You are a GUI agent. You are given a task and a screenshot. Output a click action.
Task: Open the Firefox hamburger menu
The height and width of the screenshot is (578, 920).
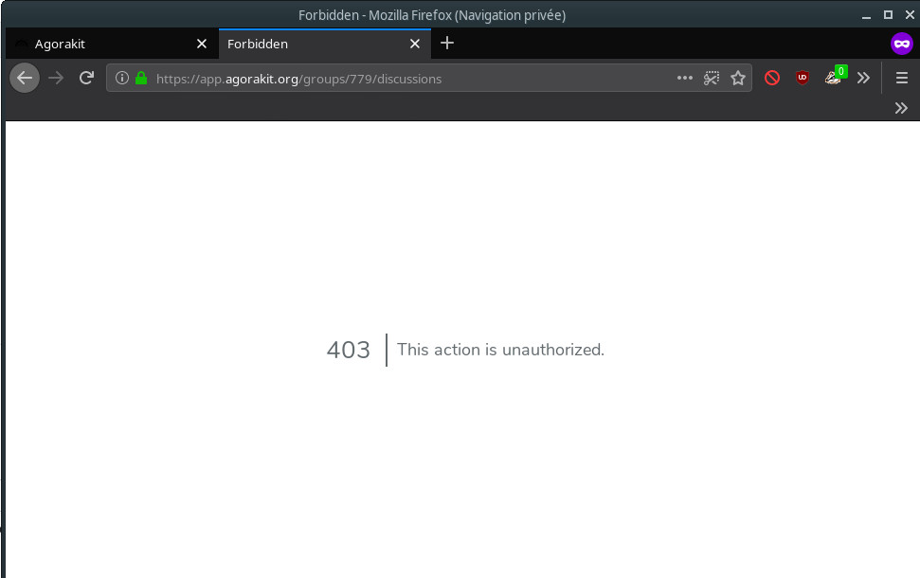click(x=901, y=79)
